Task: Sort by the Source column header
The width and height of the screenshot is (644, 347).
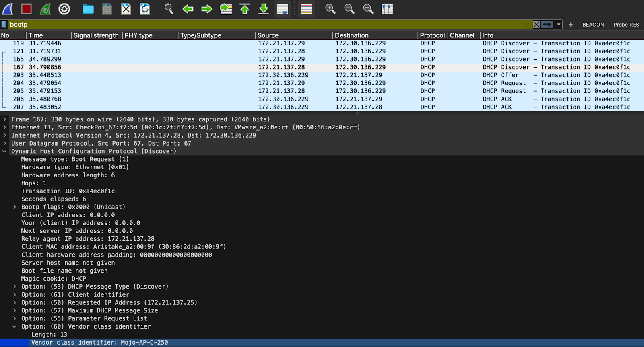Action: tap(294, 35)
